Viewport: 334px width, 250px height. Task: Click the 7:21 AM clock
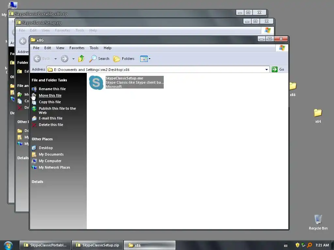(322, 245)
